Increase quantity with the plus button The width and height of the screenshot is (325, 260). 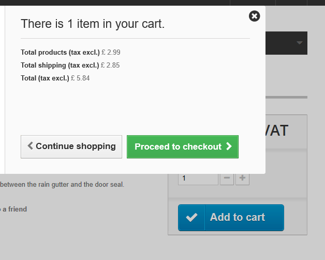coord(243,179)
